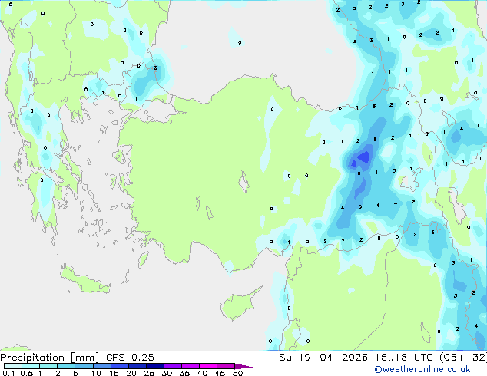Select the '15..18 UTC' time text
487x376 pixels.
[x=404, y=358]
